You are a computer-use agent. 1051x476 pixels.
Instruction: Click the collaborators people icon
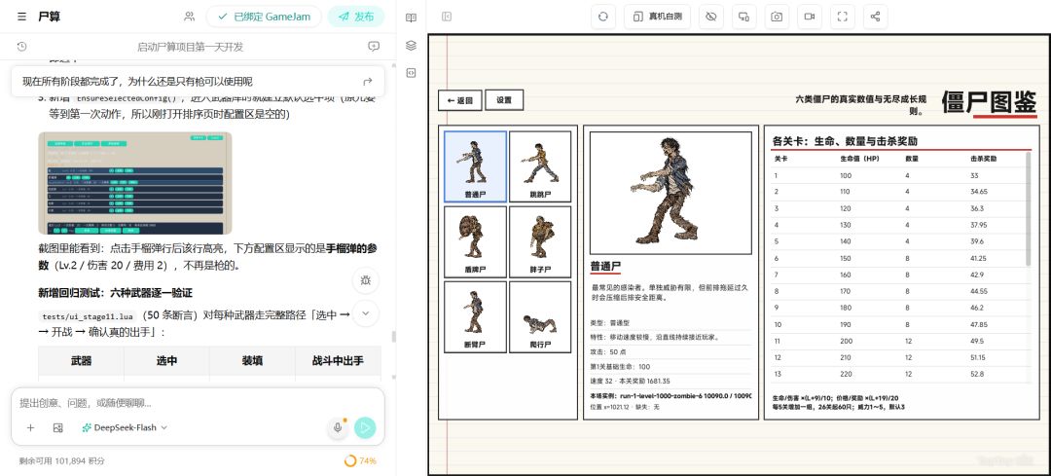[x=189, y=17]
